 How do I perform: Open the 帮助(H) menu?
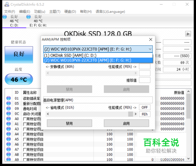[86, 12]
